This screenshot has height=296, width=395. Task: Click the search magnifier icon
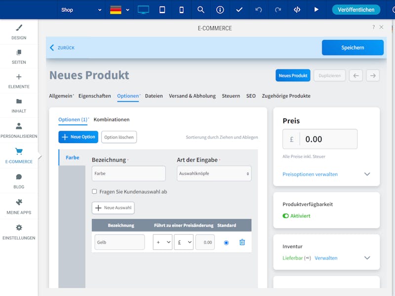tap(200, 9)
